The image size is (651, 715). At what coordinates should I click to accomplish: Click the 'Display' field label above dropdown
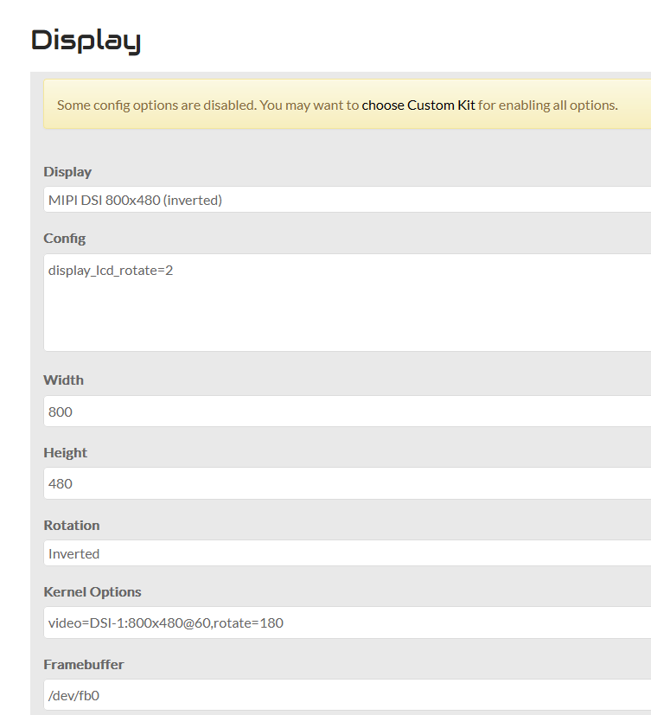tap(67, 172)
